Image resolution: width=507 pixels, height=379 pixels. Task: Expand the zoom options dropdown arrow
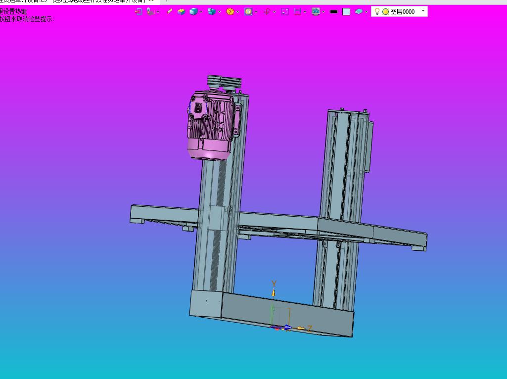click(x=256, y=12)
